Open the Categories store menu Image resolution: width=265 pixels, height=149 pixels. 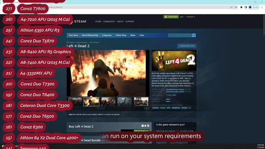coord(107,35)
